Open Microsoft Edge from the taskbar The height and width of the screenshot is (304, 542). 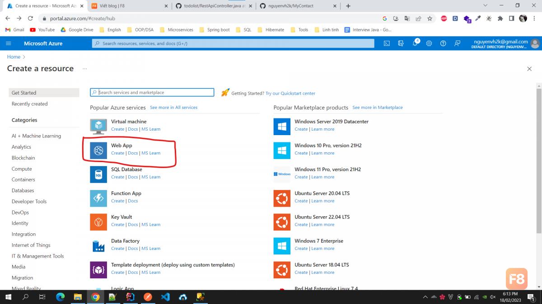click(60, 297)
